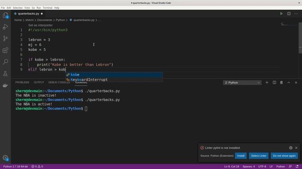Open the Go menu
The height and width of the screenshot is (169, 302).
pyautogui.click(x=33, y=8)
